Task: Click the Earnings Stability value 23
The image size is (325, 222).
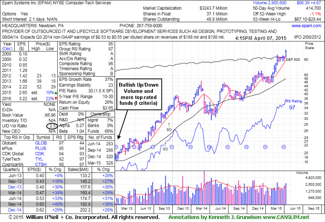Action: 111,85
